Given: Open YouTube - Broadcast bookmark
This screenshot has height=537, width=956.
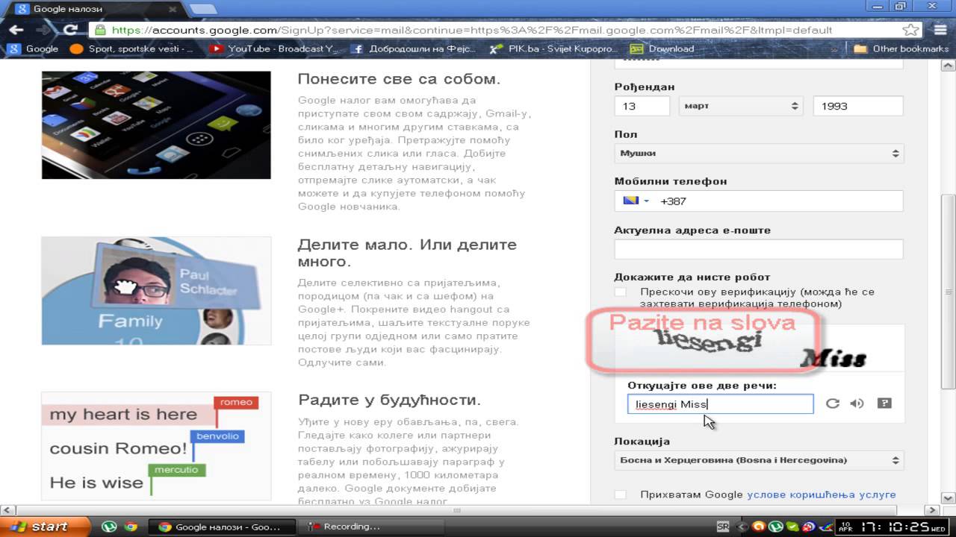Looking at the screenshot, I should click(275, 48).
